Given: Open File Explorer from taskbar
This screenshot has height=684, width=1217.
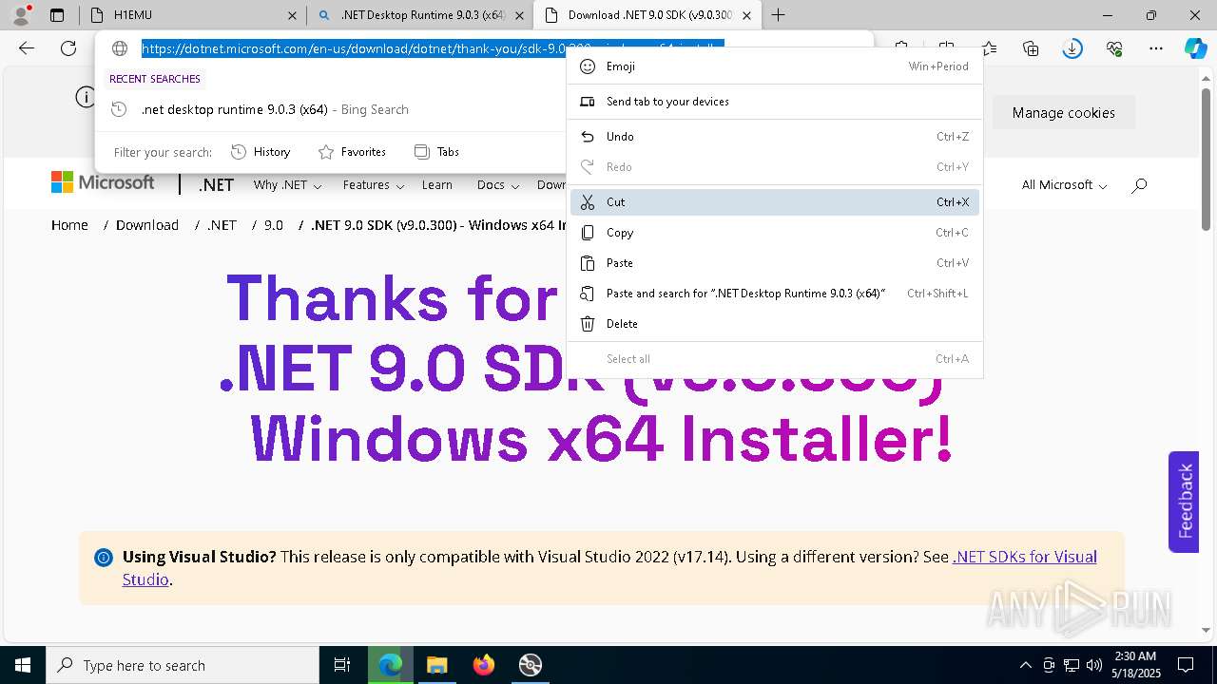Looking at the screenshot, I should pos(436,665).
